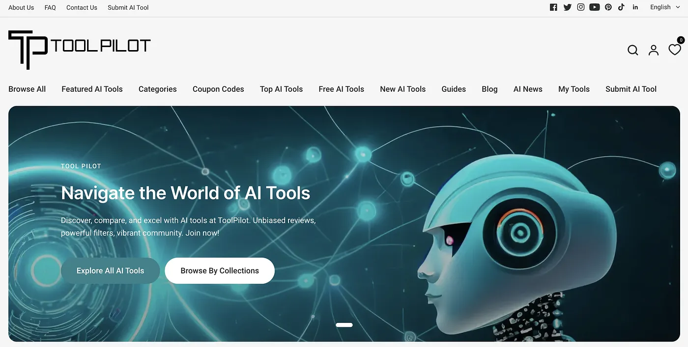Click the Explore All AI Tools button
Screen dimensions: 688x347
pyautogui.click(x=111, y=270)
